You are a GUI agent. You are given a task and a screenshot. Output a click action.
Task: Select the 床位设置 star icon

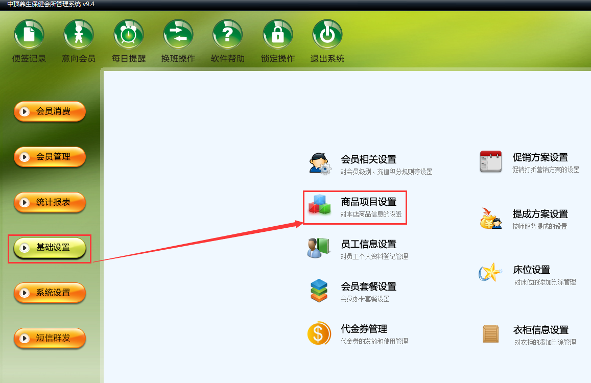(490, 272)
